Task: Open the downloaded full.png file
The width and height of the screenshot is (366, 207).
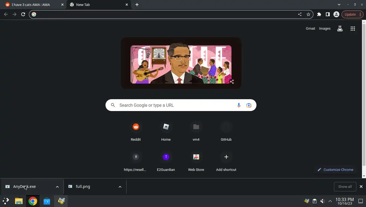Action: (x=83, y=187)
